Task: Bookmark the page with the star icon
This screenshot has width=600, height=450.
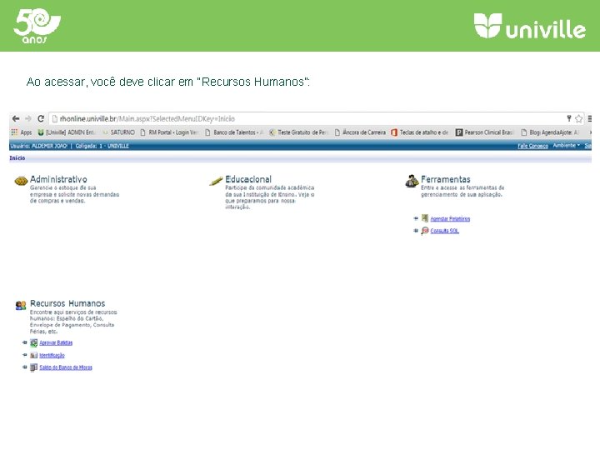Action: 578,118
